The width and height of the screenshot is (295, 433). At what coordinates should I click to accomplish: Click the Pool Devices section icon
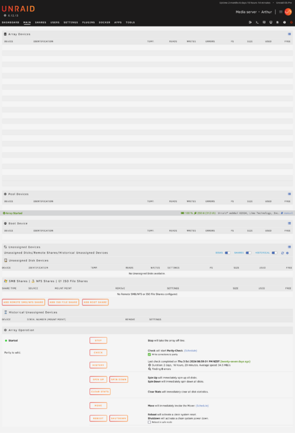coord(5,194)
